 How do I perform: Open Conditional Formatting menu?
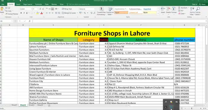(x=101, y=11)
